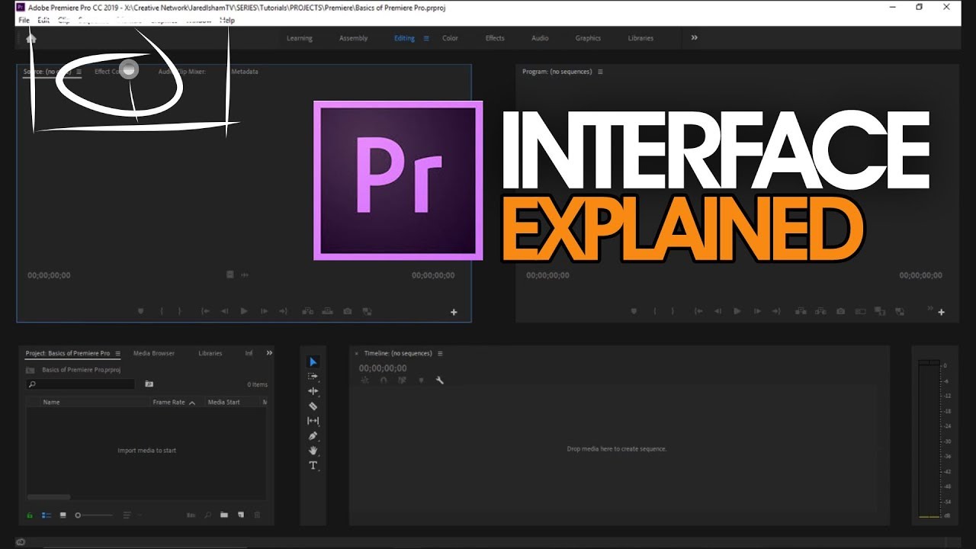Toggle Snap in Timeline
Screen dimensions: 976x549
coord(384,380)
